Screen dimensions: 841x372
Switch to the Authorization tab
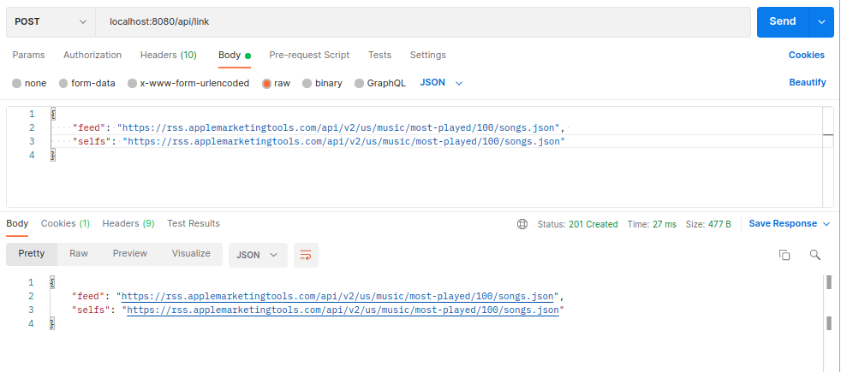92,55
